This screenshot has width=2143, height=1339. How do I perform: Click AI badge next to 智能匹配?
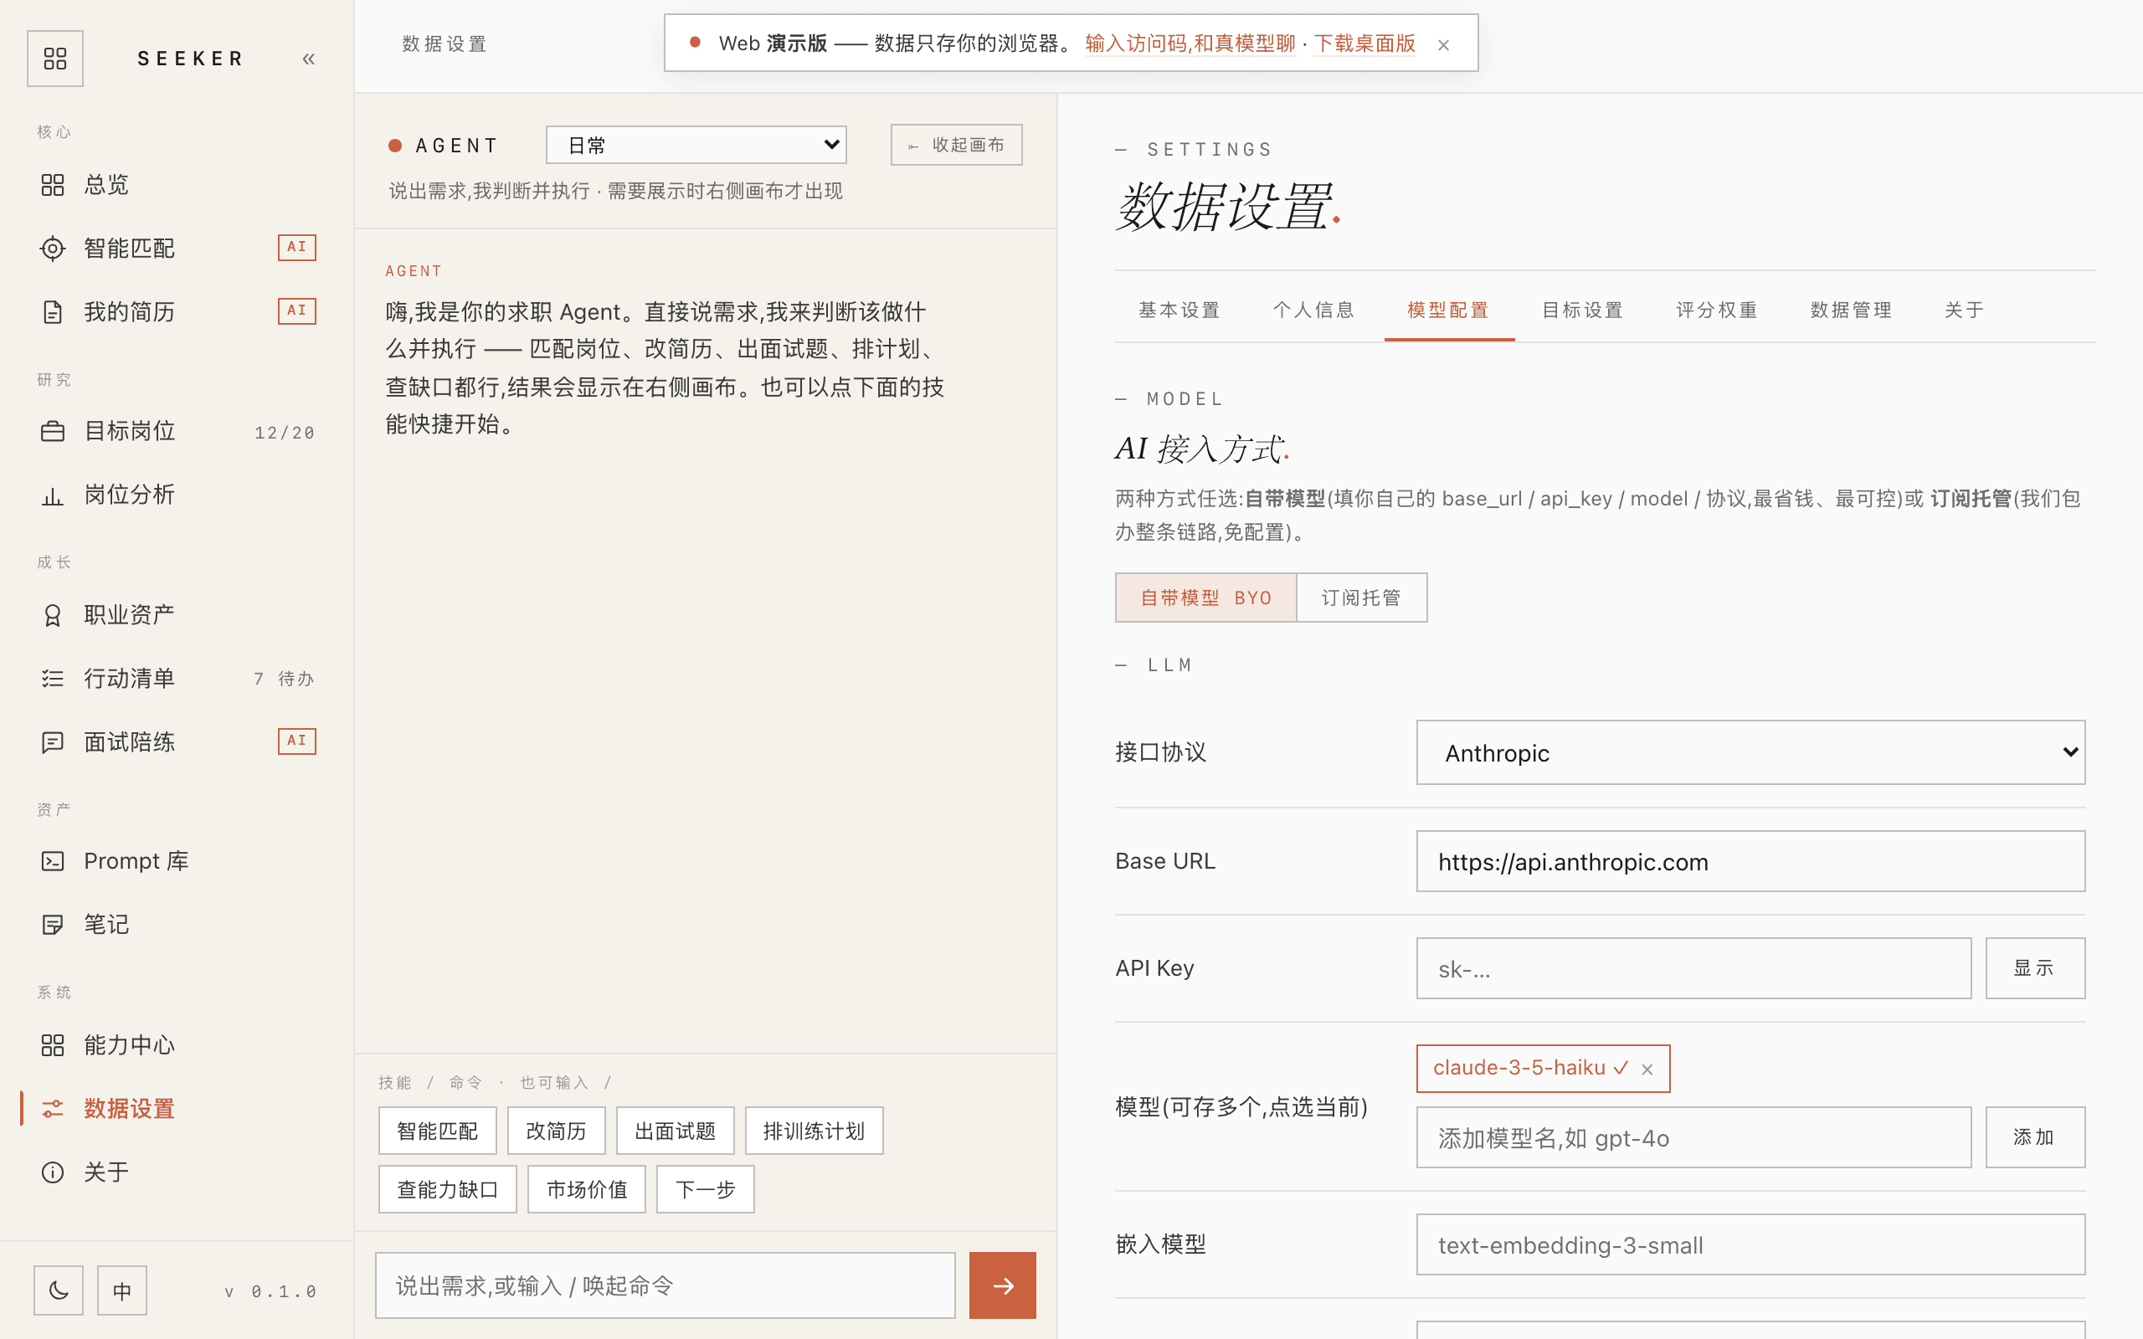coord(296,247)
